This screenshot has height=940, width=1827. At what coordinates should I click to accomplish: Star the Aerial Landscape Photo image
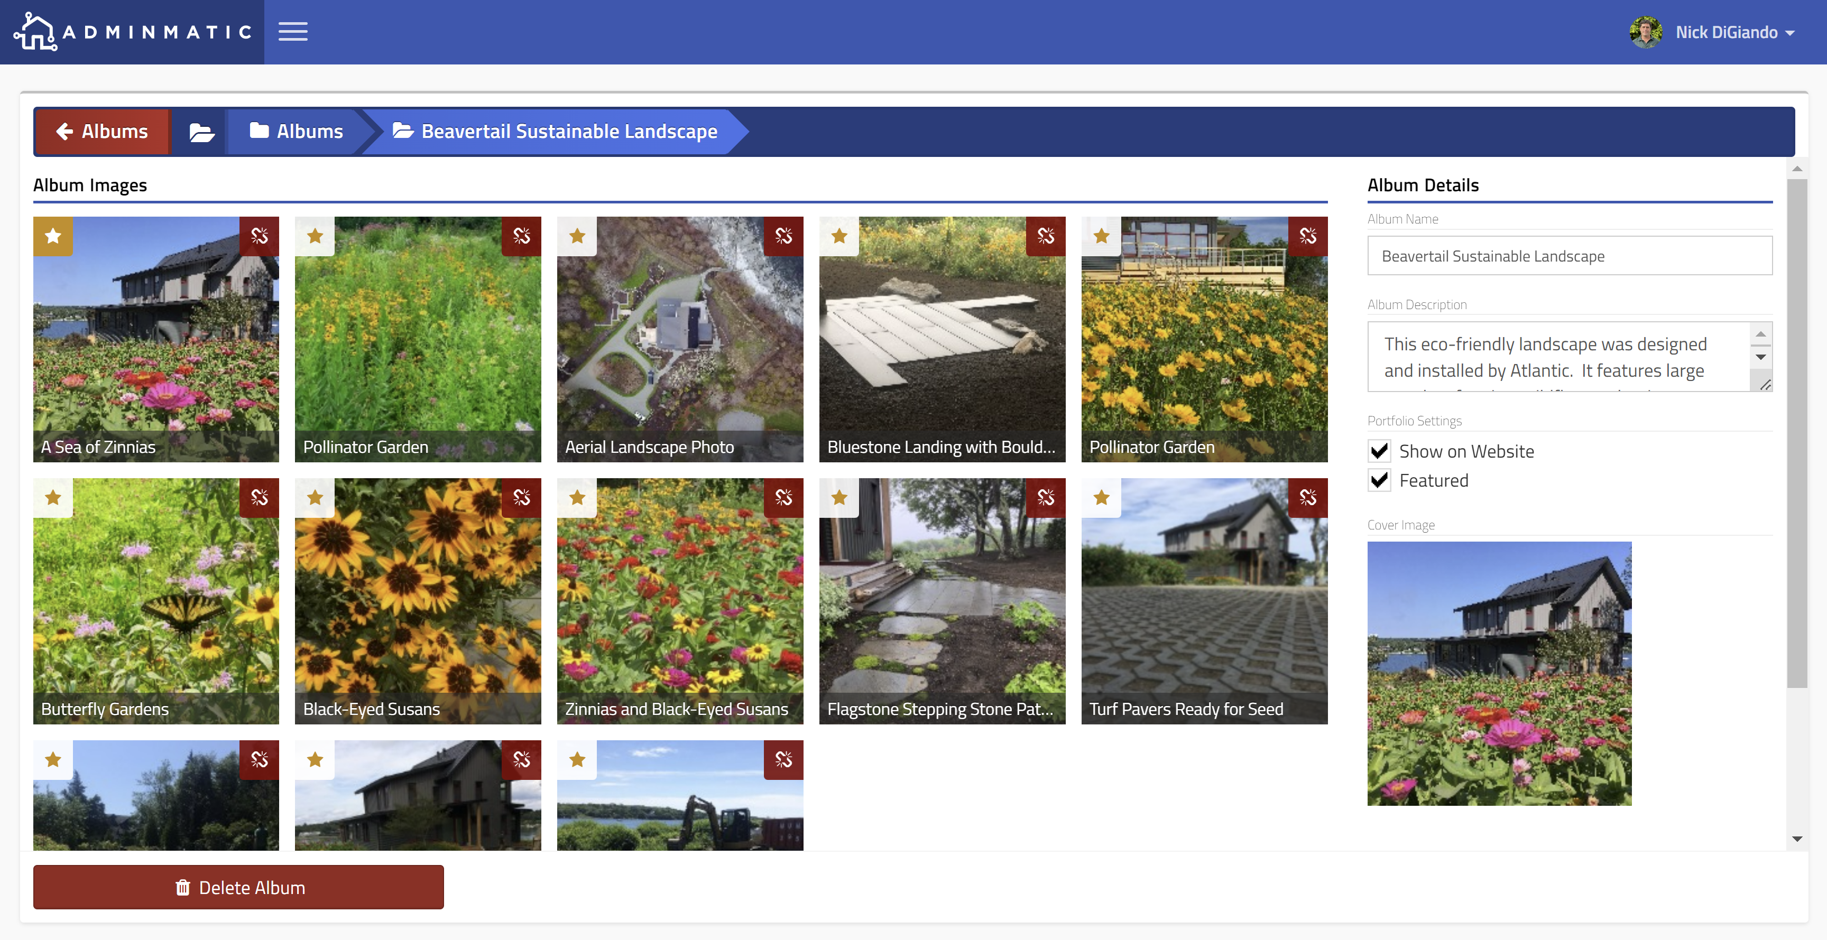click(577, 236)
